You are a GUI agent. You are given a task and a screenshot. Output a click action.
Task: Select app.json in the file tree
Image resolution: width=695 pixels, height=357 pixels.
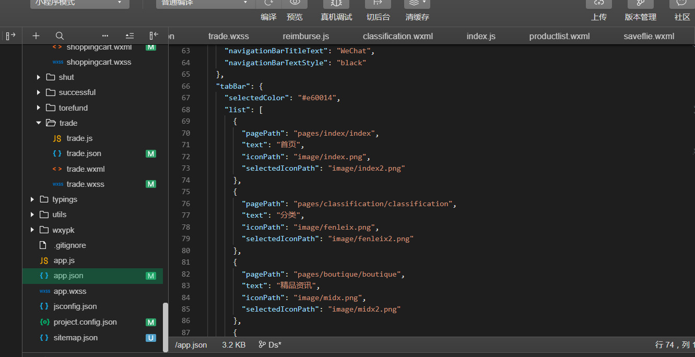(x=92, y=276)
